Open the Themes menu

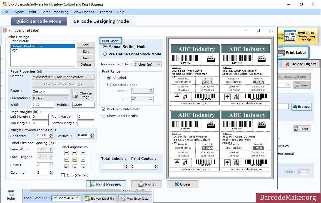point(106,12)
